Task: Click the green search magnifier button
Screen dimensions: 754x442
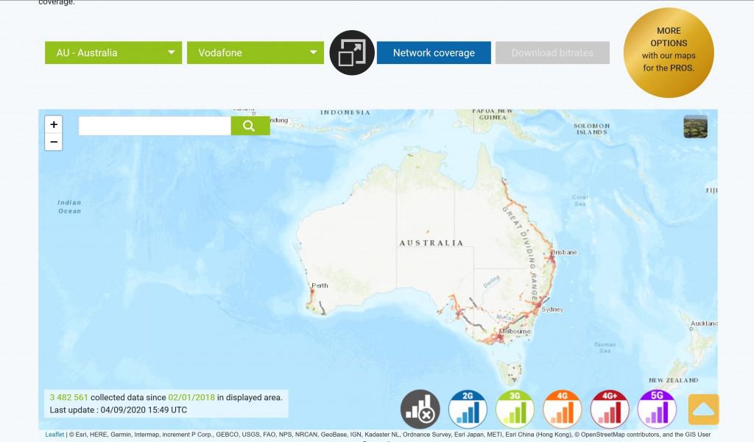Action: (250, 126)
